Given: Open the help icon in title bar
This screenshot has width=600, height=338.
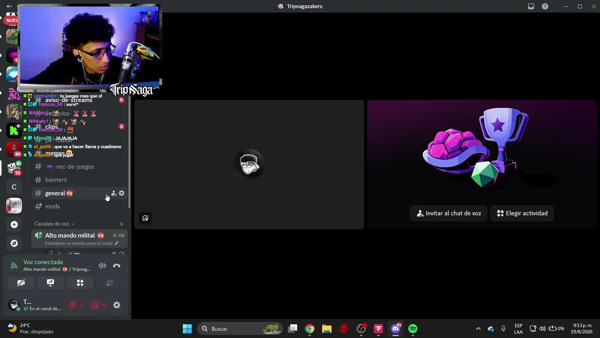Looking at the screenshot, I should 545,6.
